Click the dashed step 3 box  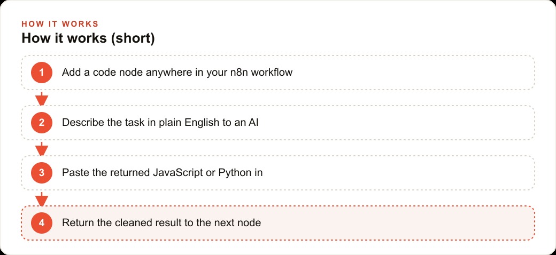(278, 173)
